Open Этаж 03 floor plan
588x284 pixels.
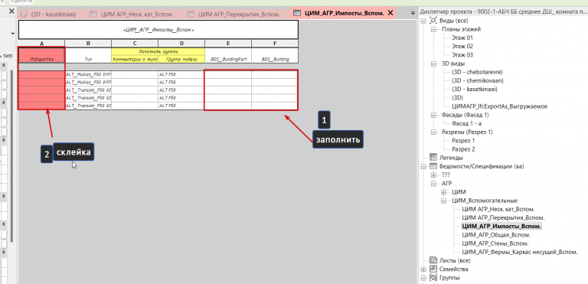click(462, 55)
